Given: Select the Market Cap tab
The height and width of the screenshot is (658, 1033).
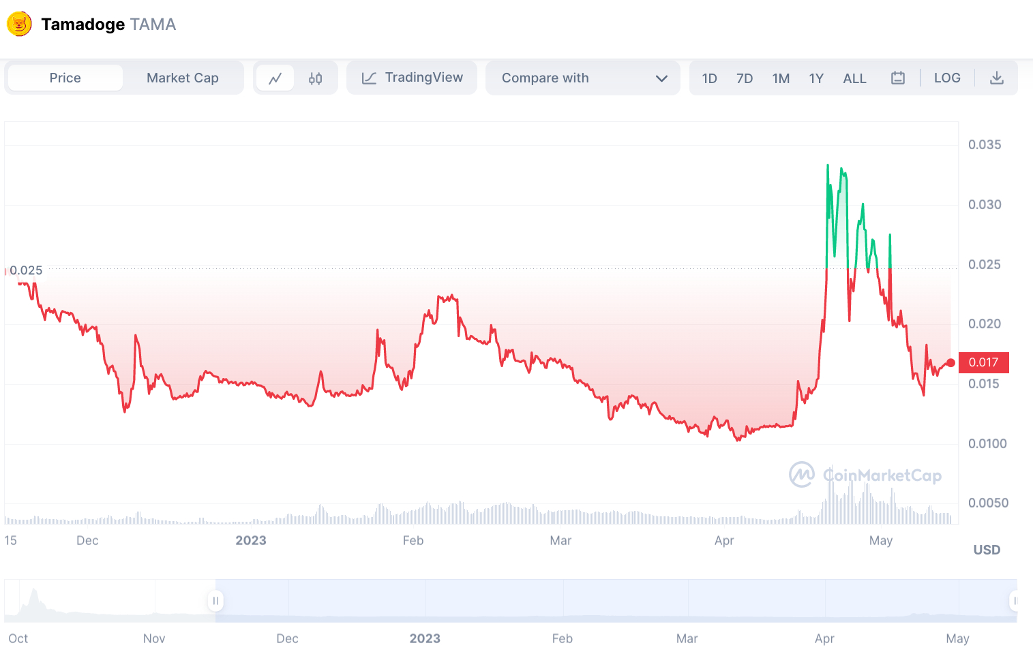Looking at the screenshot, I should tap(183, 78).
